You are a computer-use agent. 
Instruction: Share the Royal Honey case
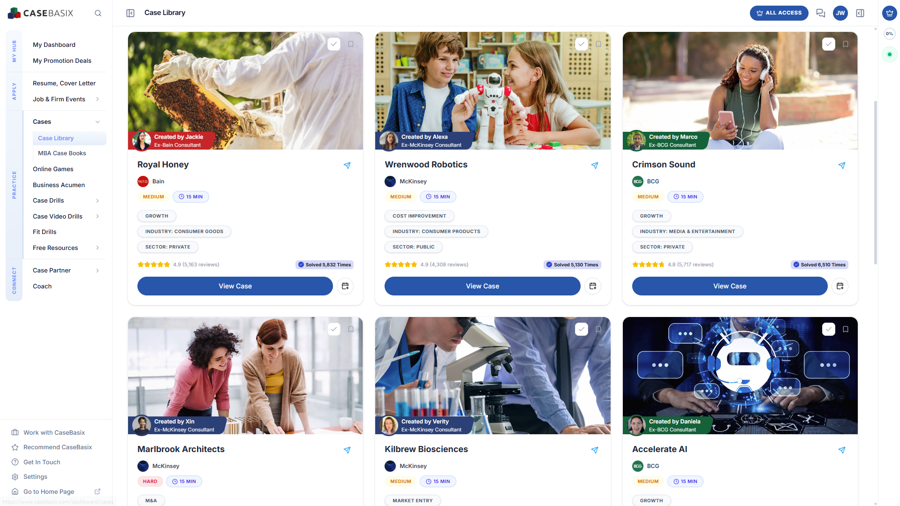click(347, 165)
